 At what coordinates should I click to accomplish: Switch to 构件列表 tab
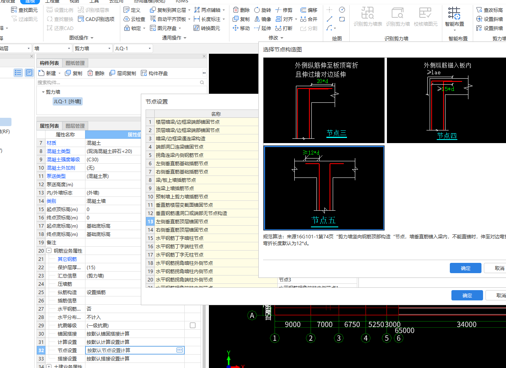pyautogui.click(x=49, y=63)
